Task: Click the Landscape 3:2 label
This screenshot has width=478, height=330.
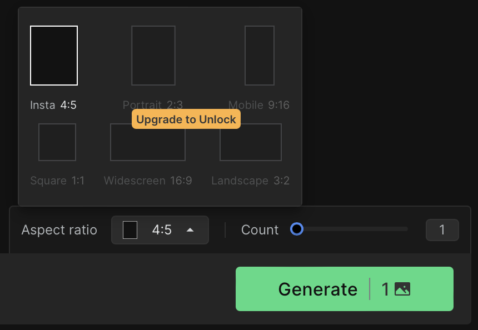Action: [250, 181]
